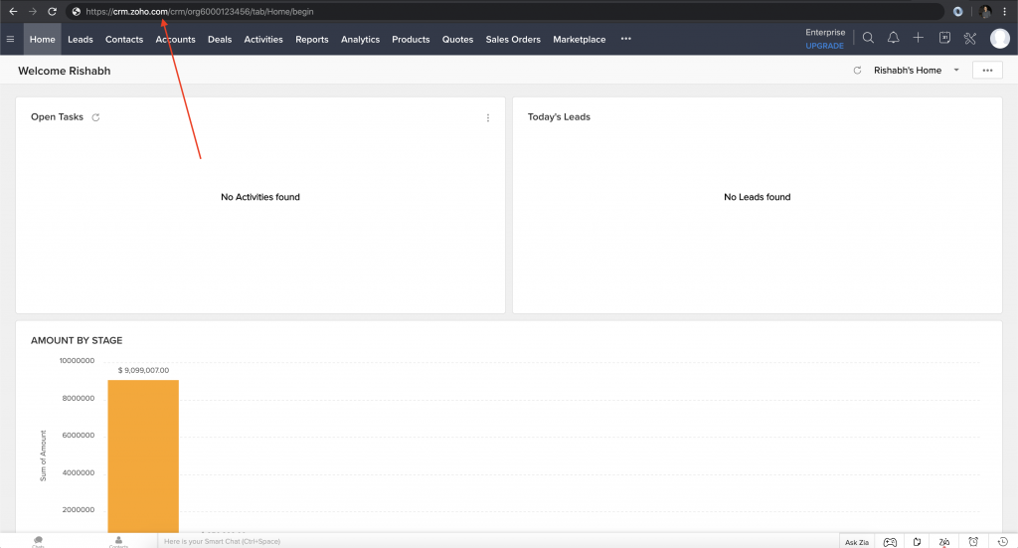Open the browser extension icon beside the address bar
The width and height of the screenshot is (1018, 548).
957,12
